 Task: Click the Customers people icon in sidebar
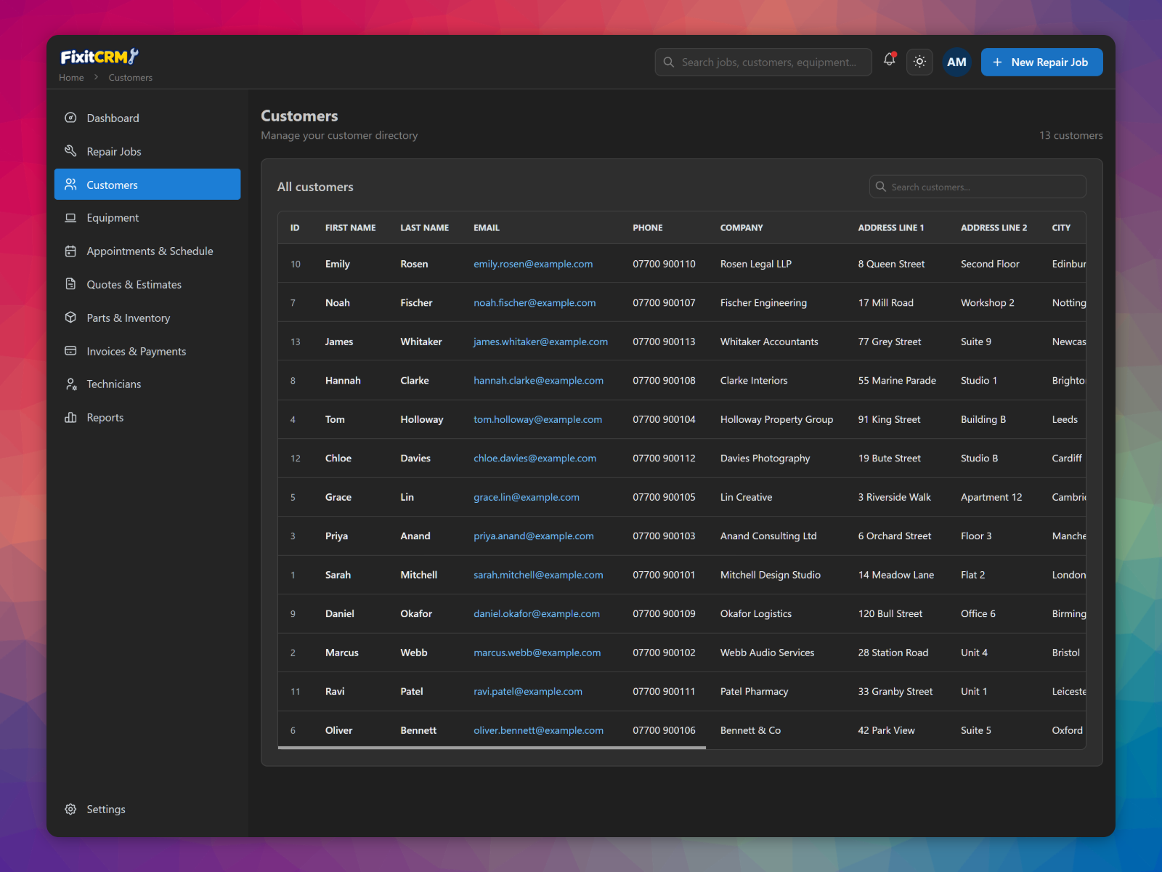coord(70,185)
